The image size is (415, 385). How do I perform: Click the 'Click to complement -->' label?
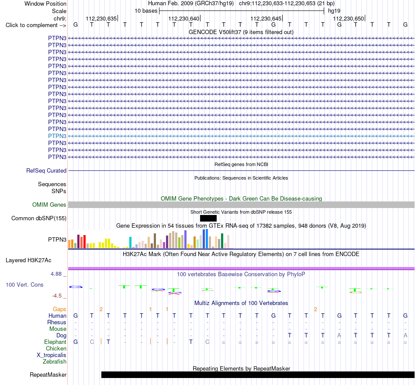coord(36,25)
